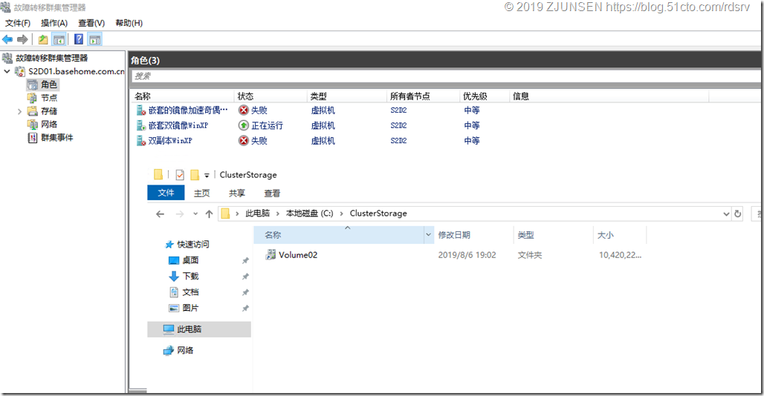The width and height of the screenshot is (764, 396).
Task: Click ClusterStorage in the address breadcrumb
Action: [x=378, y=214]
